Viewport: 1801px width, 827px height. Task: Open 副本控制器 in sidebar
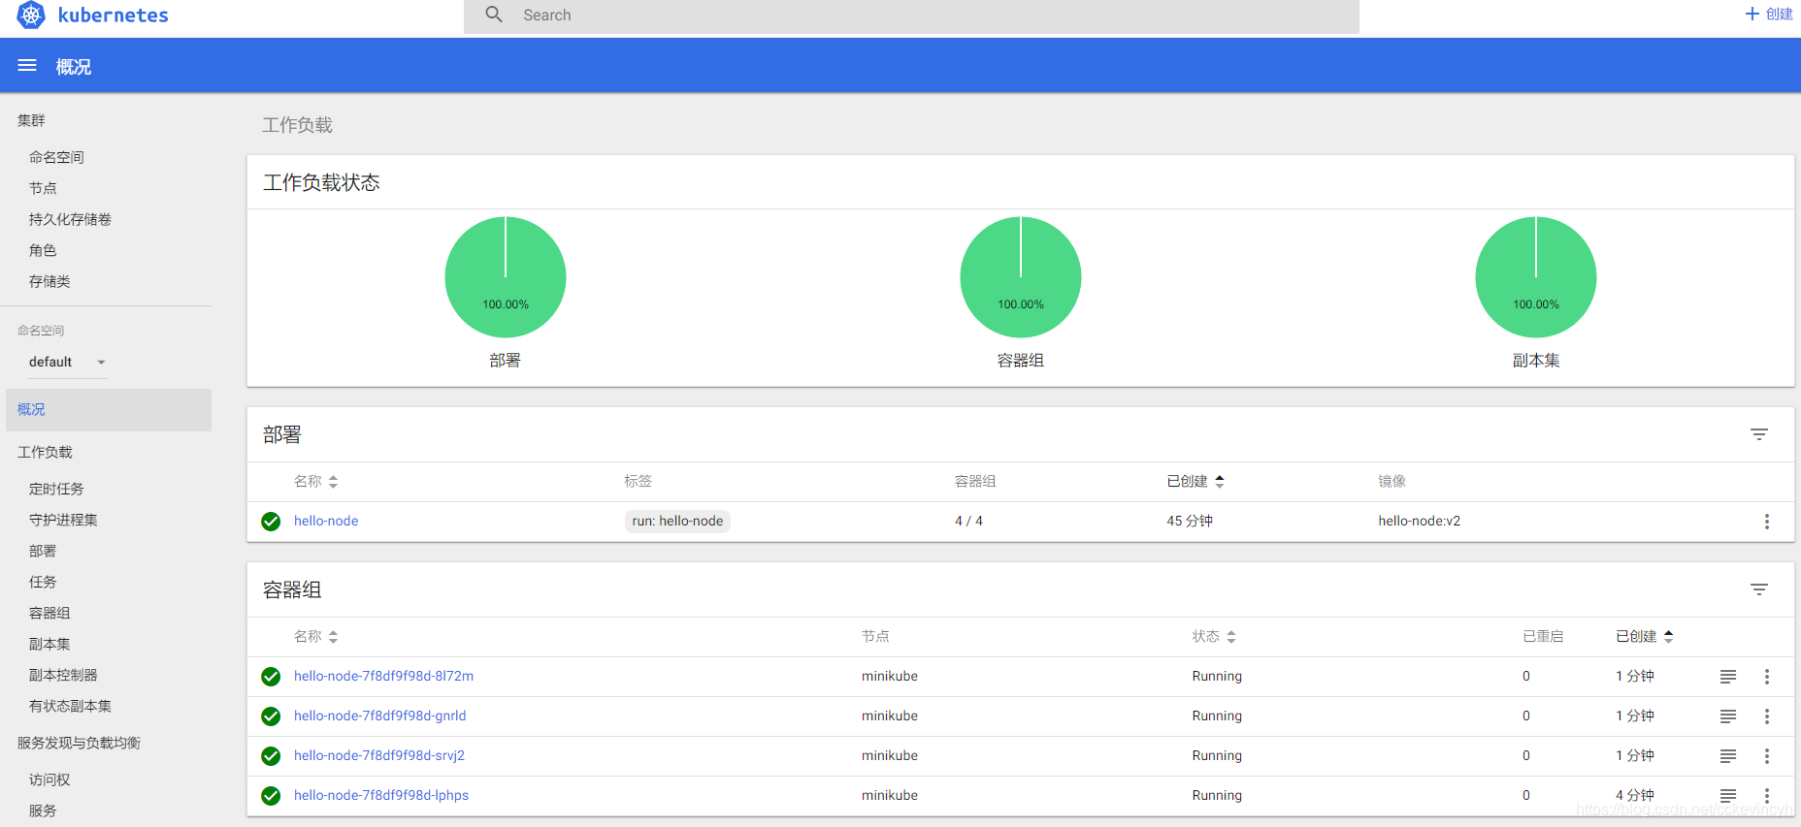coord(63,675)
